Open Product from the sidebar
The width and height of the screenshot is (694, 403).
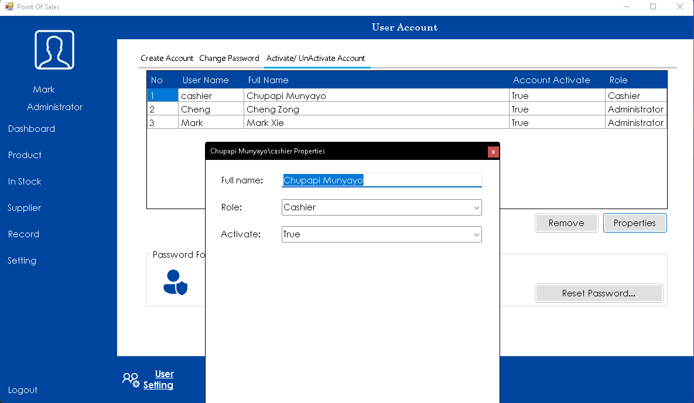25,155
